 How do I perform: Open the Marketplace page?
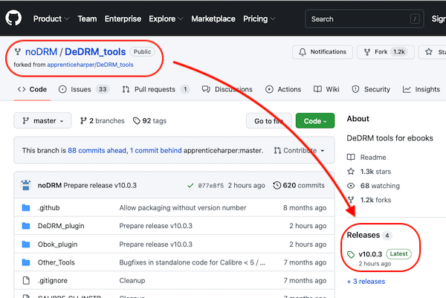(213, 19)
